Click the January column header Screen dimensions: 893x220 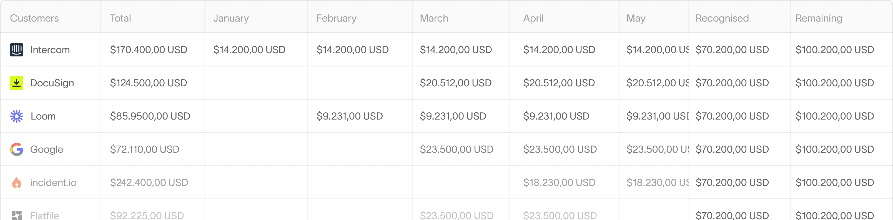[x=231, y=18]
